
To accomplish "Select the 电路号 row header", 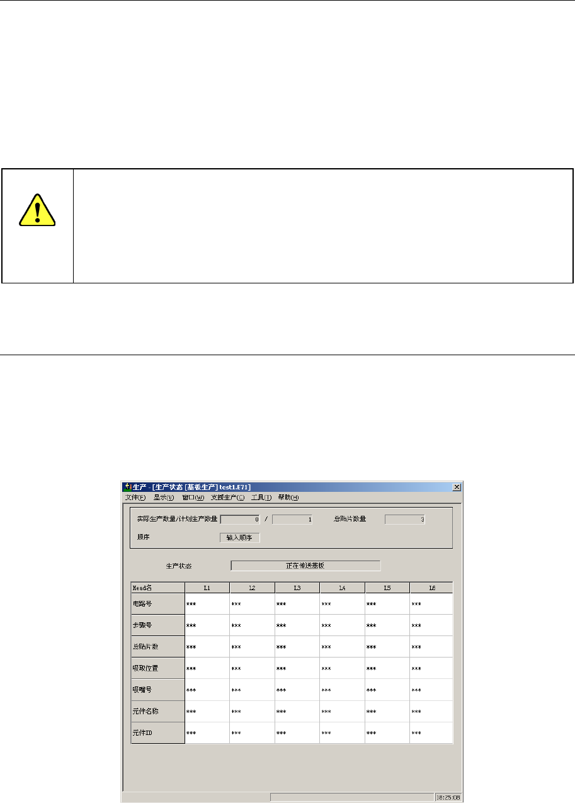I will [x=157, y=604].
